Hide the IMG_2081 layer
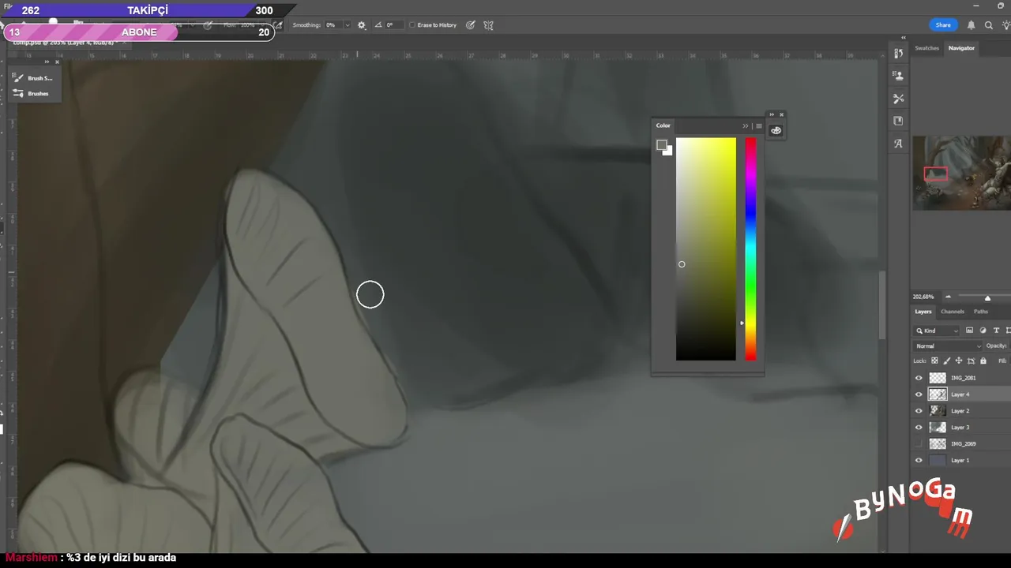Screen dimensions: 1011x568 pyautogui.click(x=919, y=378)
